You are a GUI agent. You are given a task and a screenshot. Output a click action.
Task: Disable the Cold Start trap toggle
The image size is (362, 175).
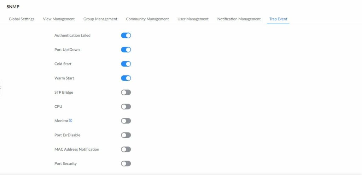[126, 64]
